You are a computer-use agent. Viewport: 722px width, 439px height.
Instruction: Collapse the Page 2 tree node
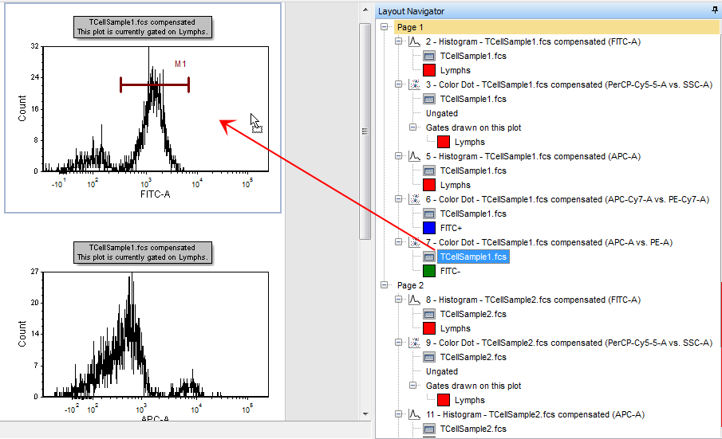tap(385, 285)
